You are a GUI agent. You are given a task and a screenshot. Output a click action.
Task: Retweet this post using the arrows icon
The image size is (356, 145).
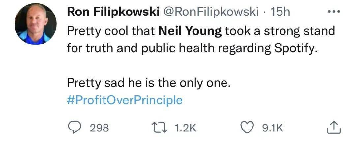(x=161, y=128)
